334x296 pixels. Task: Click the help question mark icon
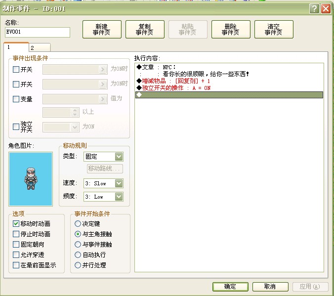tap(314, 9)
